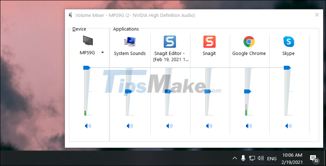Viewport: 326px width, 166px height.
Task: Click the Applications group label
Action: (126, 29)
